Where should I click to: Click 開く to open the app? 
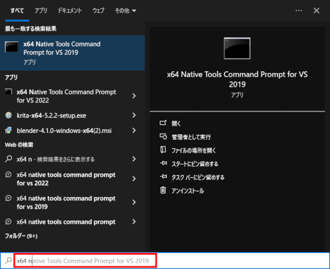click(176, 123)
